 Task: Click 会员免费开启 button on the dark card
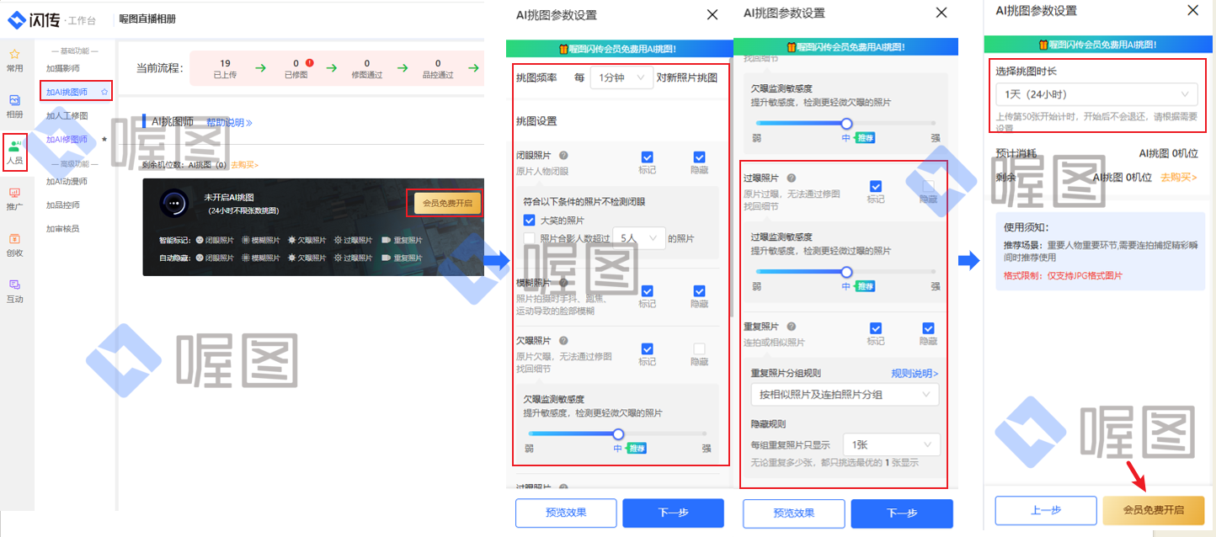[x=447, y=203]
